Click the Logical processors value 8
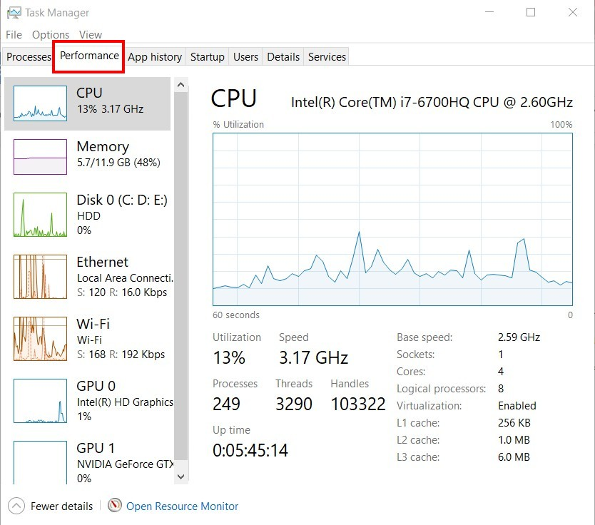This screenshot has width=595, height=525. coord(501,389)
